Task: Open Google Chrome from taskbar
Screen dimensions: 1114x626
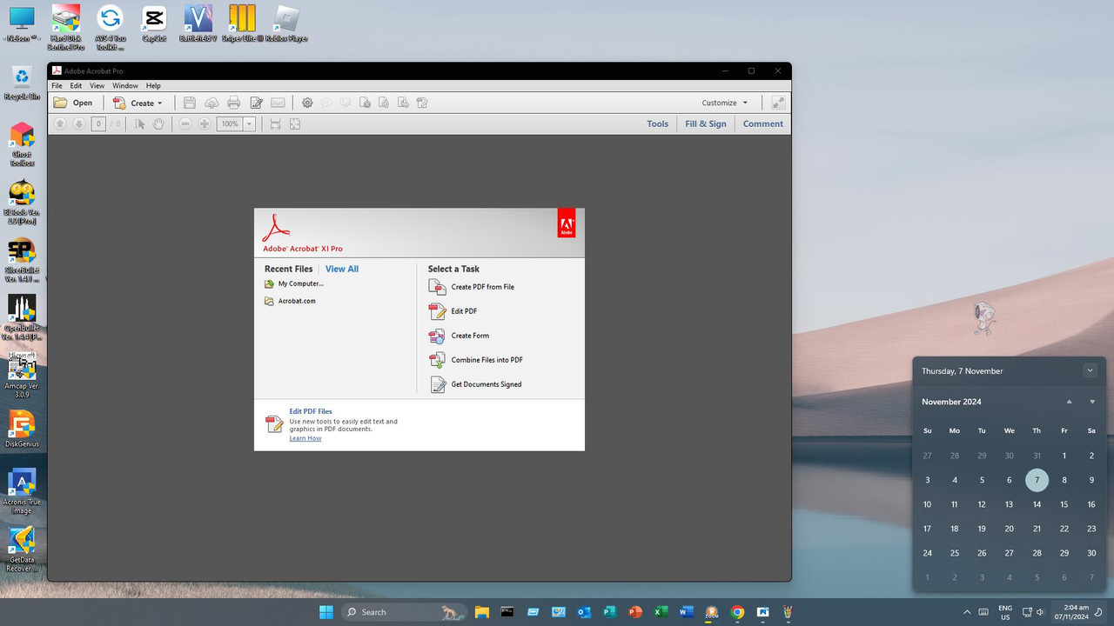Action: (x=737, y=612)
